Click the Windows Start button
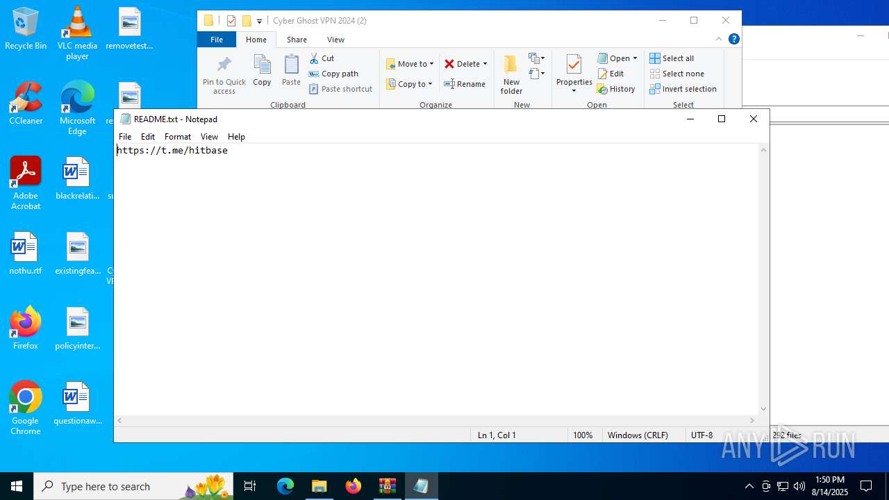889x500 pixels. [17, 486]
